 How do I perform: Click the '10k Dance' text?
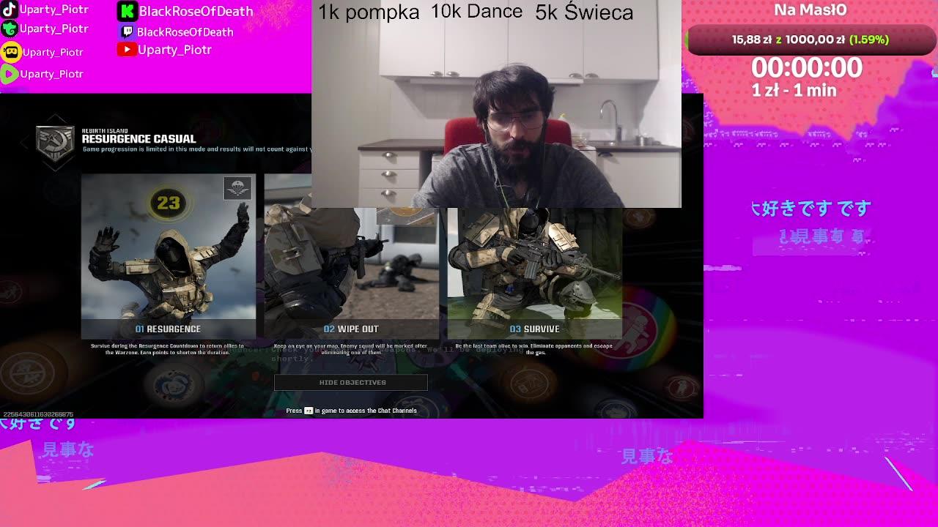tap(476, 12)
